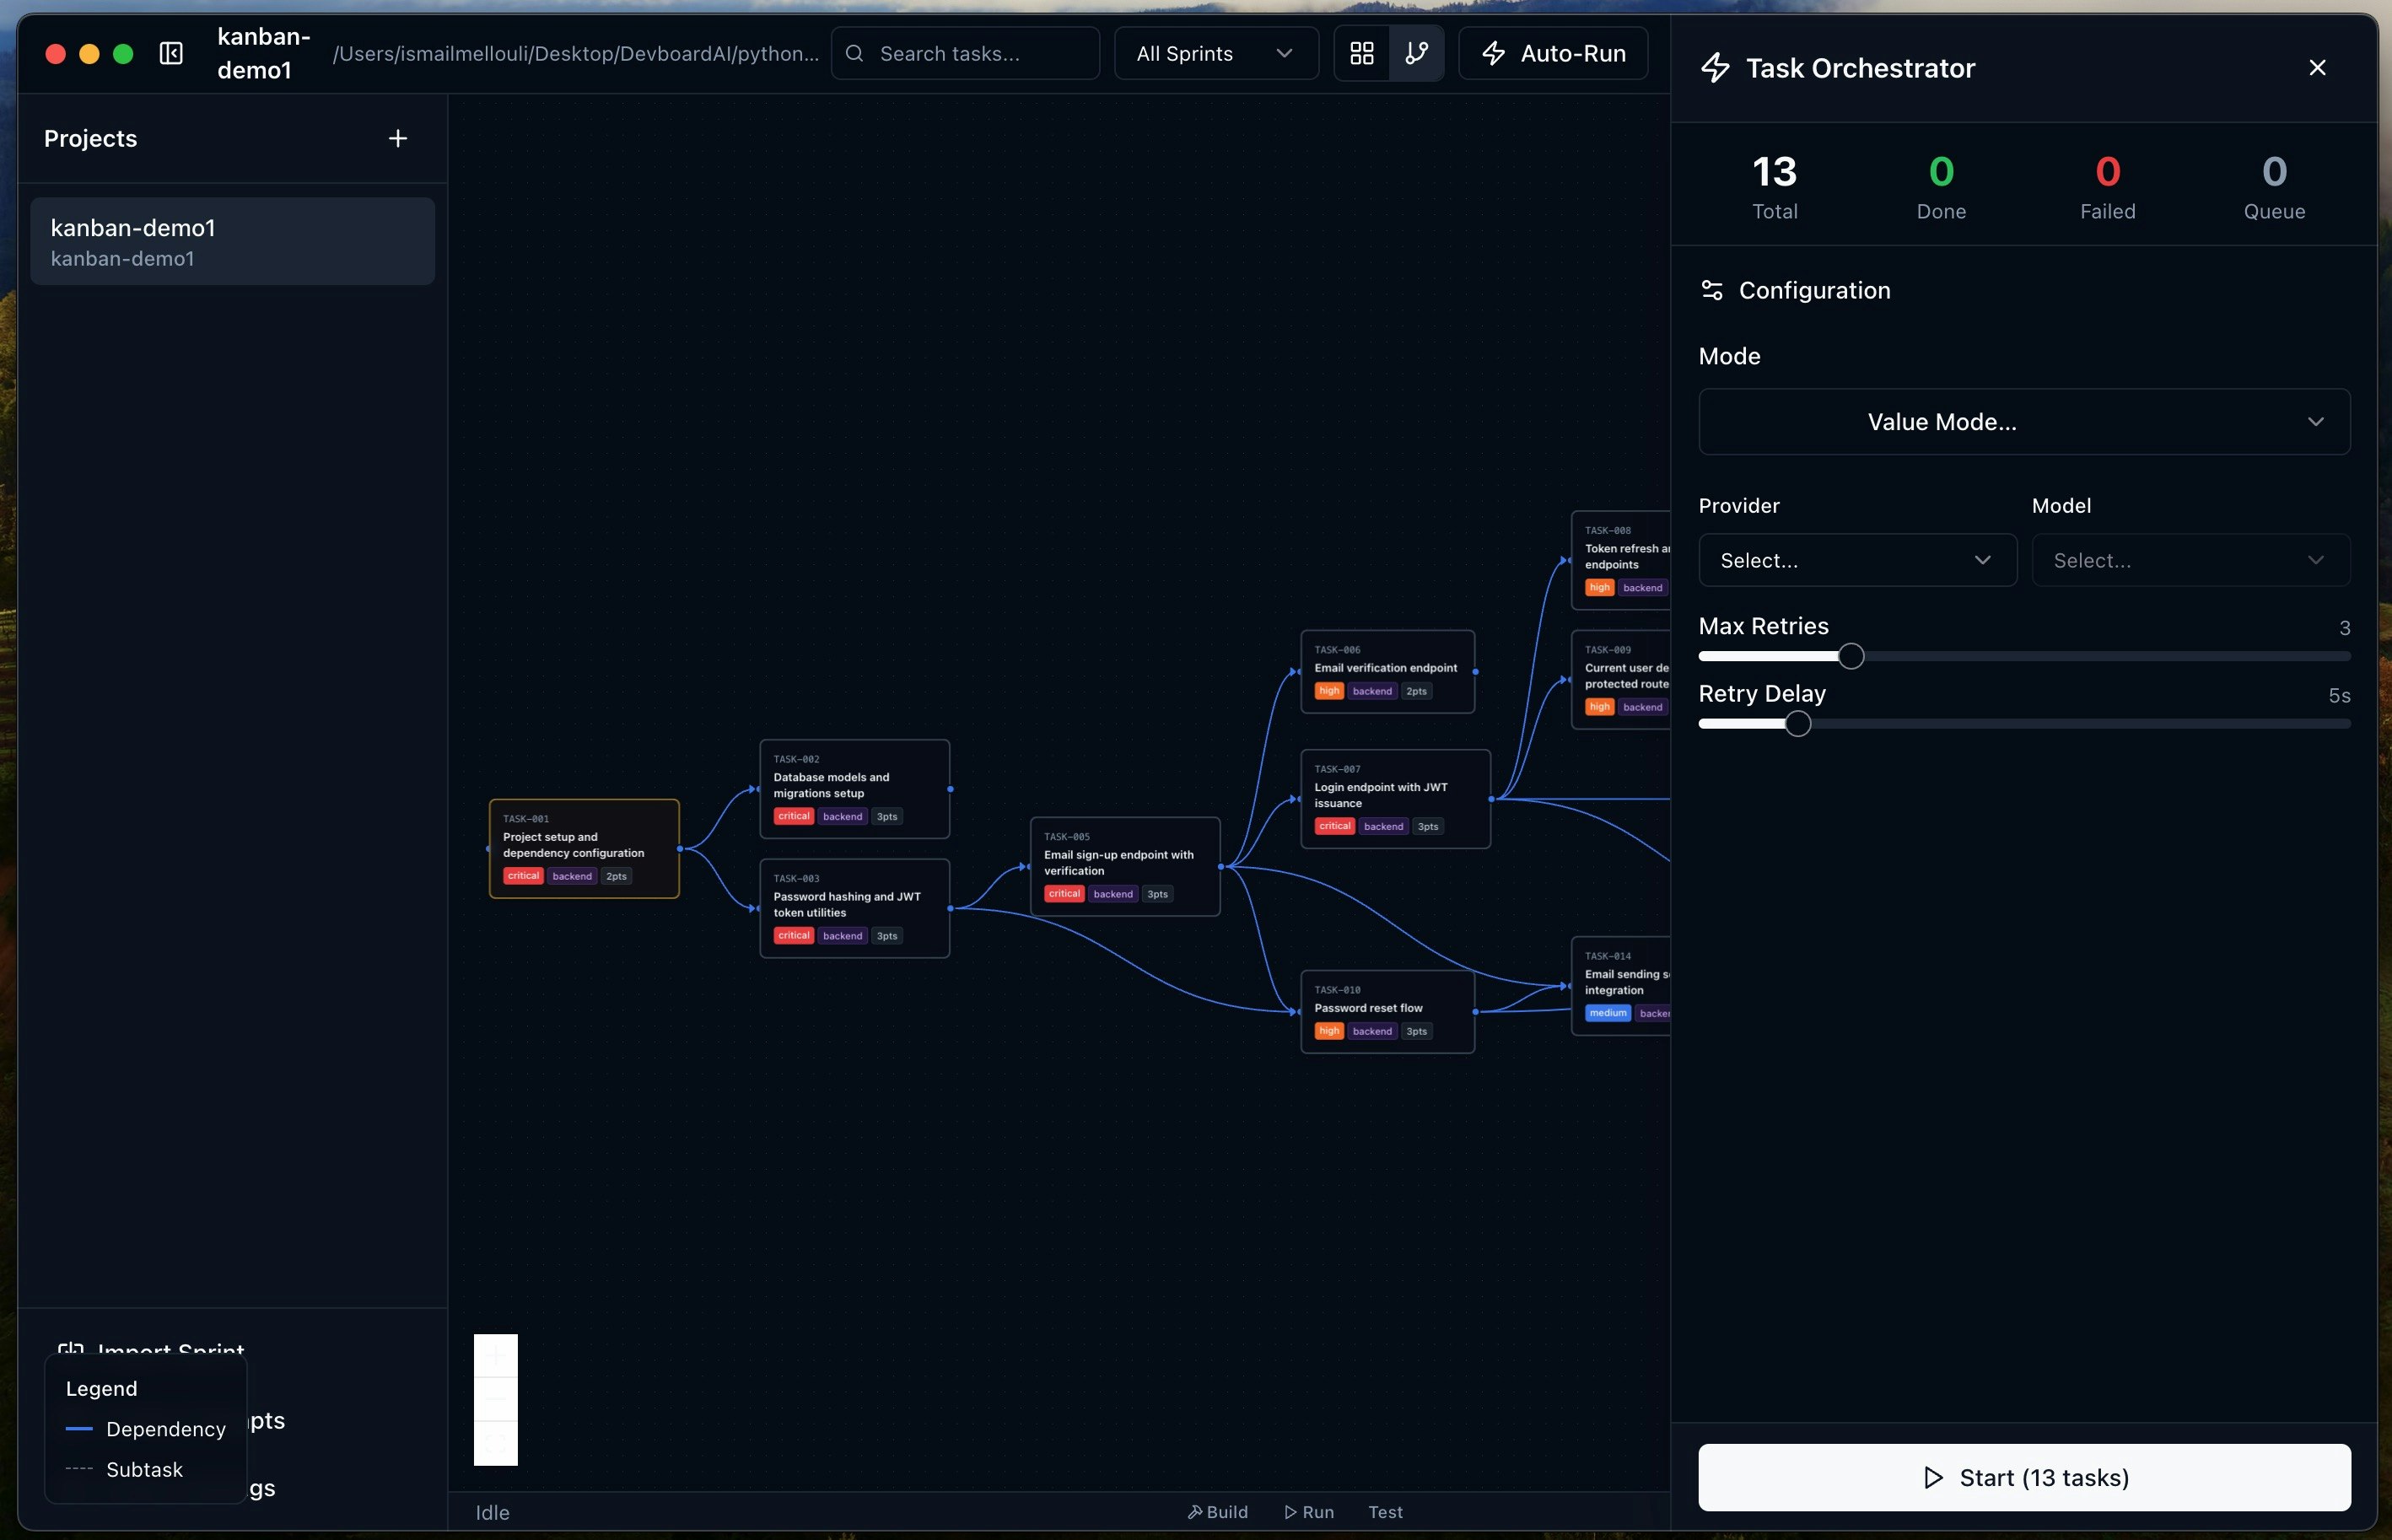Open the Provider select dropdown
The width and height of the screenshot is (2392, 1540).
(1857, 560)
